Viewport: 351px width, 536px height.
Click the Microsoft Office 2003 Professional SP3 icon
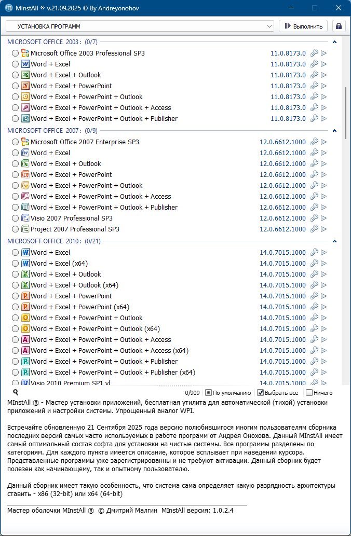[25, 53]
